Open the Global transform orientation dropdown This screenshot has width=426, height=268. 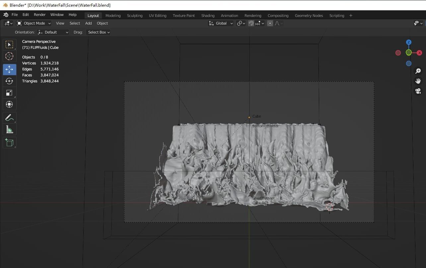221,23
